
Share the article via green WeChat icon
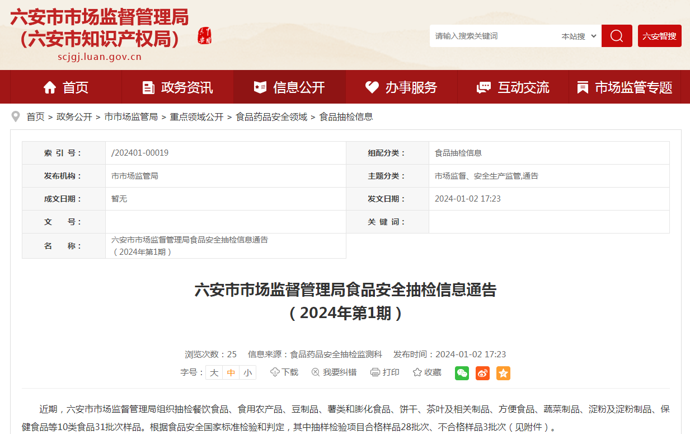tap(462, 373)
